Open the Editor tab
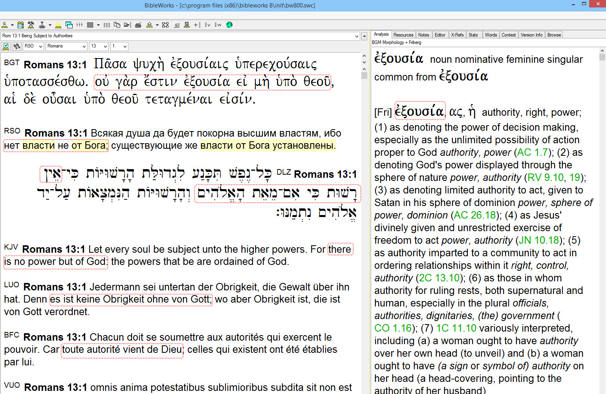Viewport: 606px width, 394px height. tap(440, 35)
